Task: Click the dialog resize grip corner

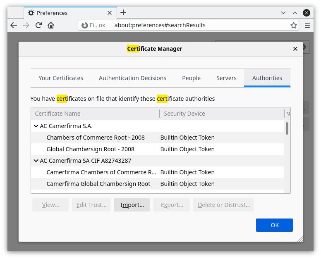Action: tap(300, 239)
